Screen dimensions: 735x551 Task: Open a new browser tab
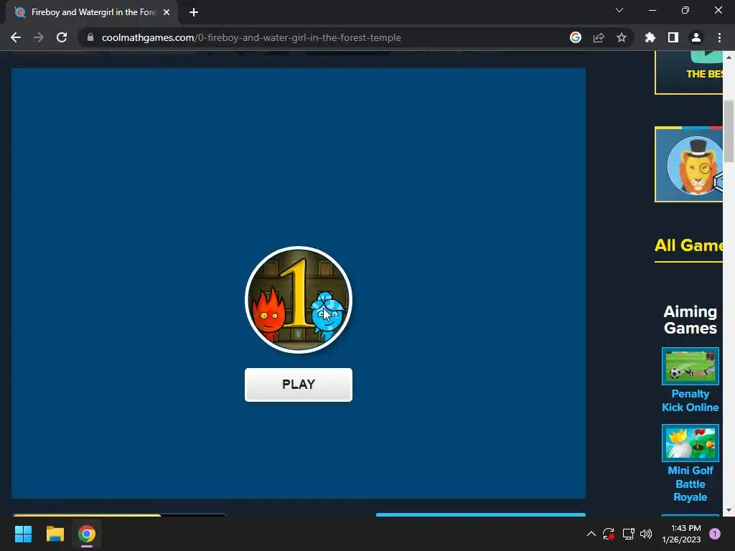pyautogui.click(x=194, y=12)
